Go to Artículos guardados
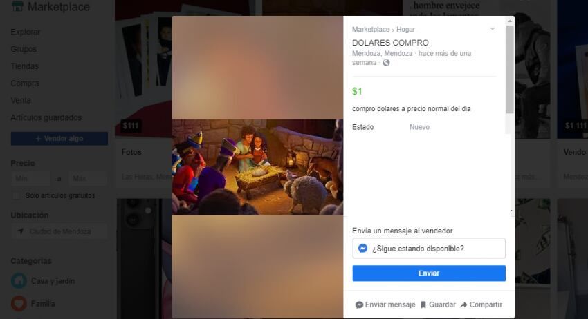Screen dimensions: 588x319 click(46, 117)
